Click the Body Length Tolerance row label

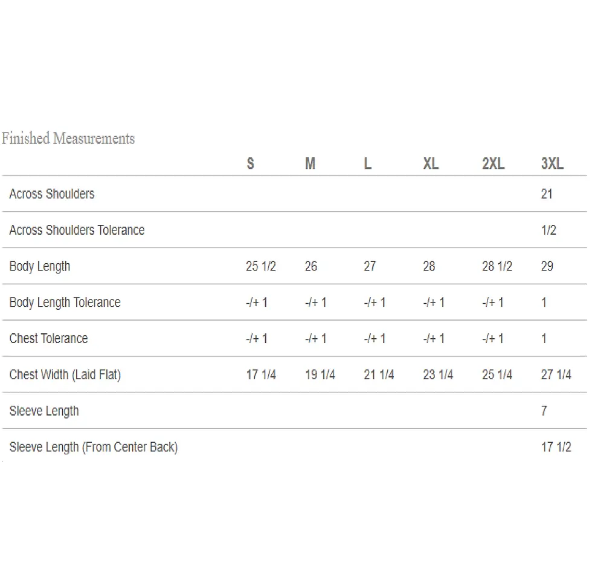pos(65,302)
